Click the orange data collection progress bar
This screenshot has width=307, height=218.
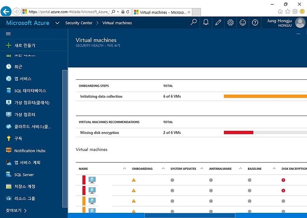[x=265, y=96]
